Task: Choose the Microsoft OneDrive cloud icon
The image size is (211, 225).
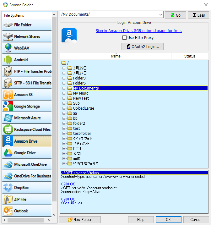Action: point(8,164)
